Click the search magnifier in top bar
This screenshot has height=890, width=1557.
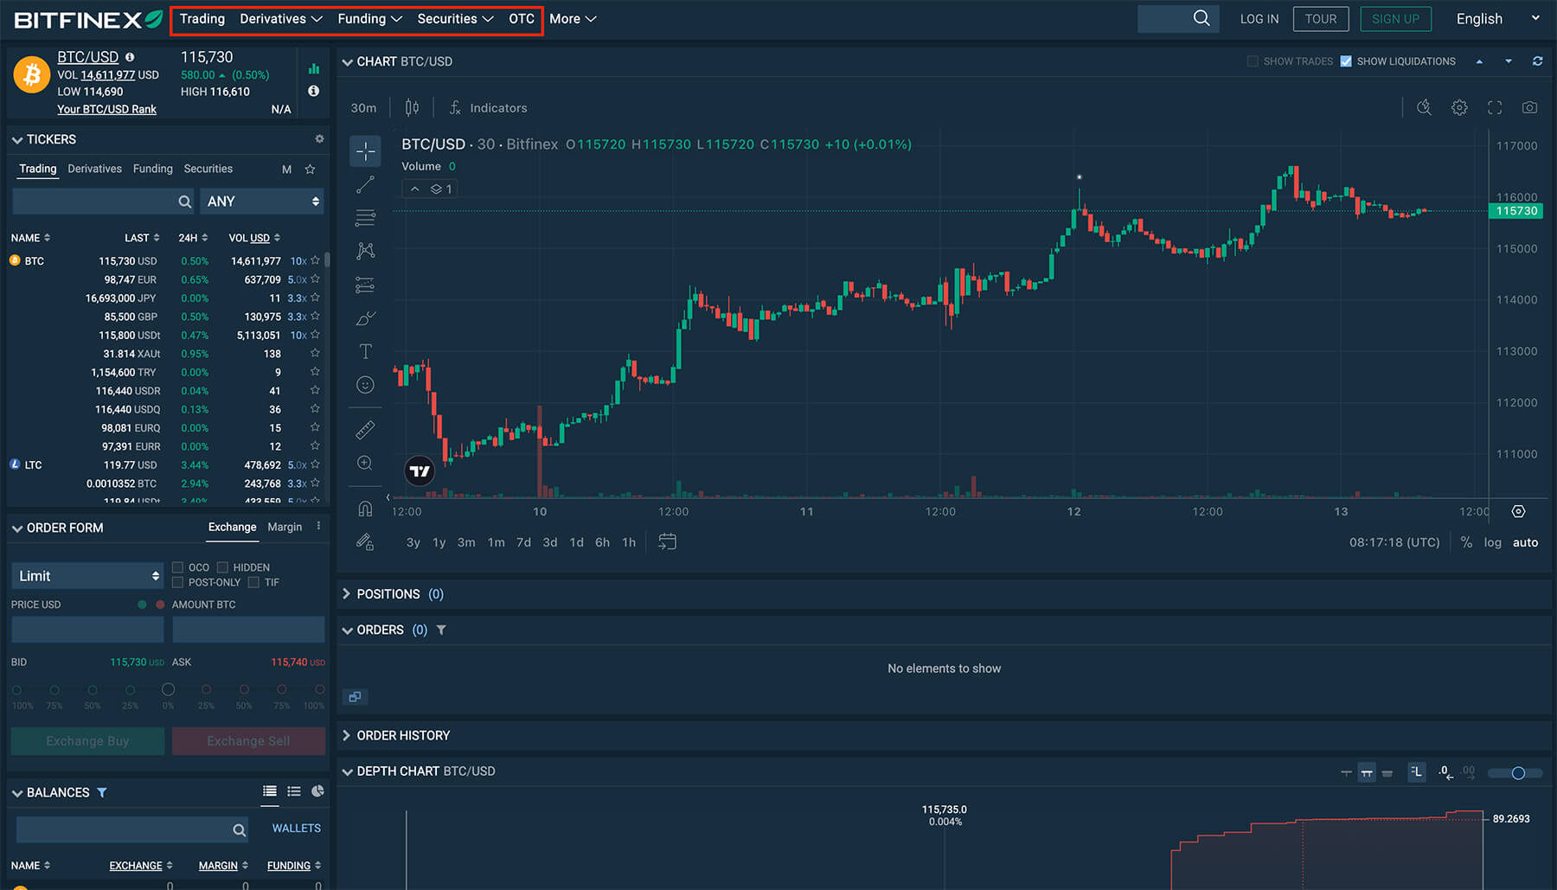(1201, 18)
